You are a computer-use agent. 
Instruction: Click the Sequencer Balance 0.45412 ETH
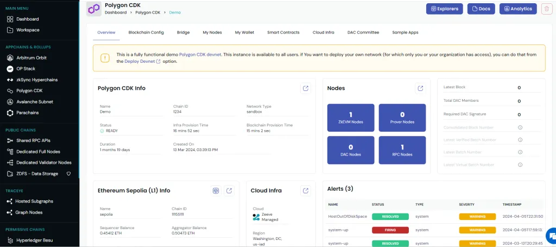(112, 233)
